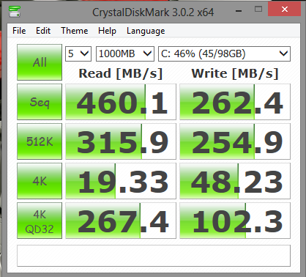
Task: Select the Seq write result 262.4
Action: pyautogui.click(x=235, y=102)
